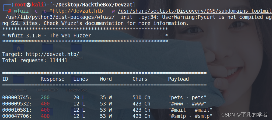Image resolution: width=272 pixels, height=120 pixels.
Task: Click the "root" username in the prompt
Action: 20,5
